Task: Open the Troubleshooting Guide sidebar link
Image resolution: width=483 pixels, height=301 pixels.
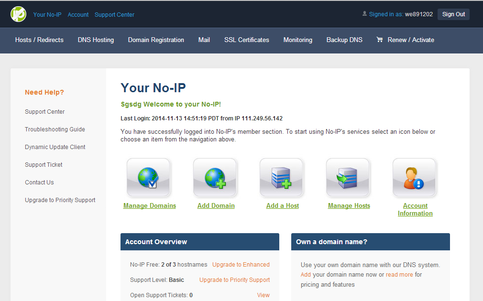Action: coord(55,129)
